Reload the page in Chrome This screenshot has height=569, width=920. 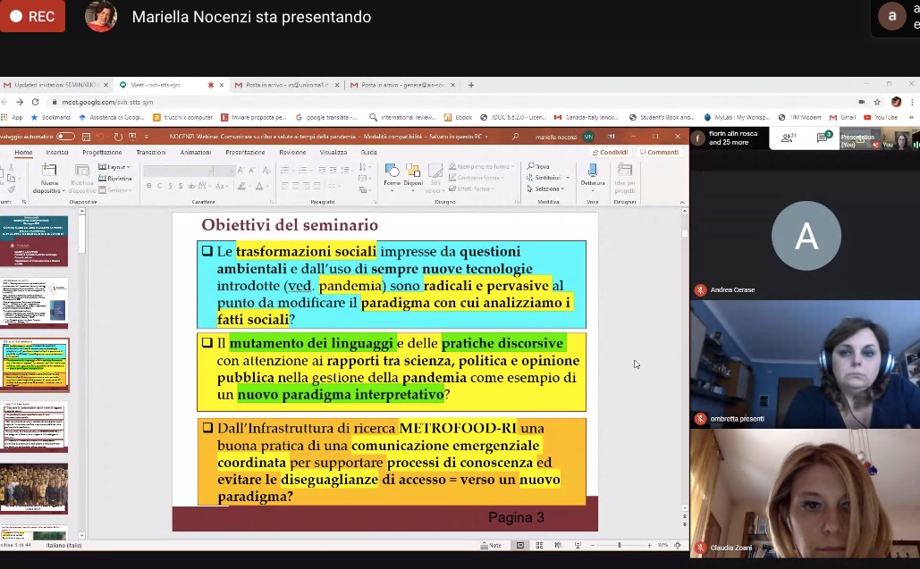click(35, 102)
